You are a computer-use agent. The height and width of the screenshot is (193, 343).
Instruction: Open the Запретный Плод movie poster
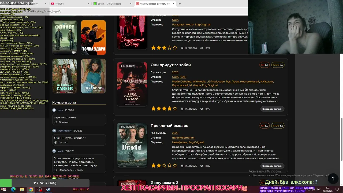point(132,32)
